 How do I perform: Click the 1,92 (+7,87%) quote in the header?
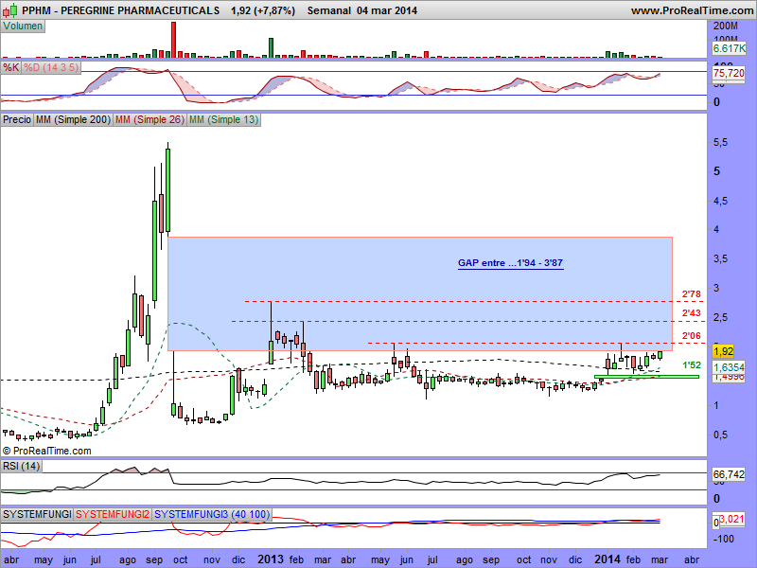click(x=263, y=10)
